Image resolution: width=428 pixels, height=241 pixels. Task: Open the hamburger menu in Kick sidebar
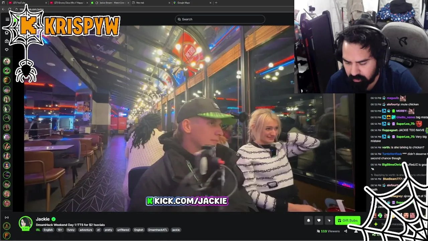click(x=7, y=19)
